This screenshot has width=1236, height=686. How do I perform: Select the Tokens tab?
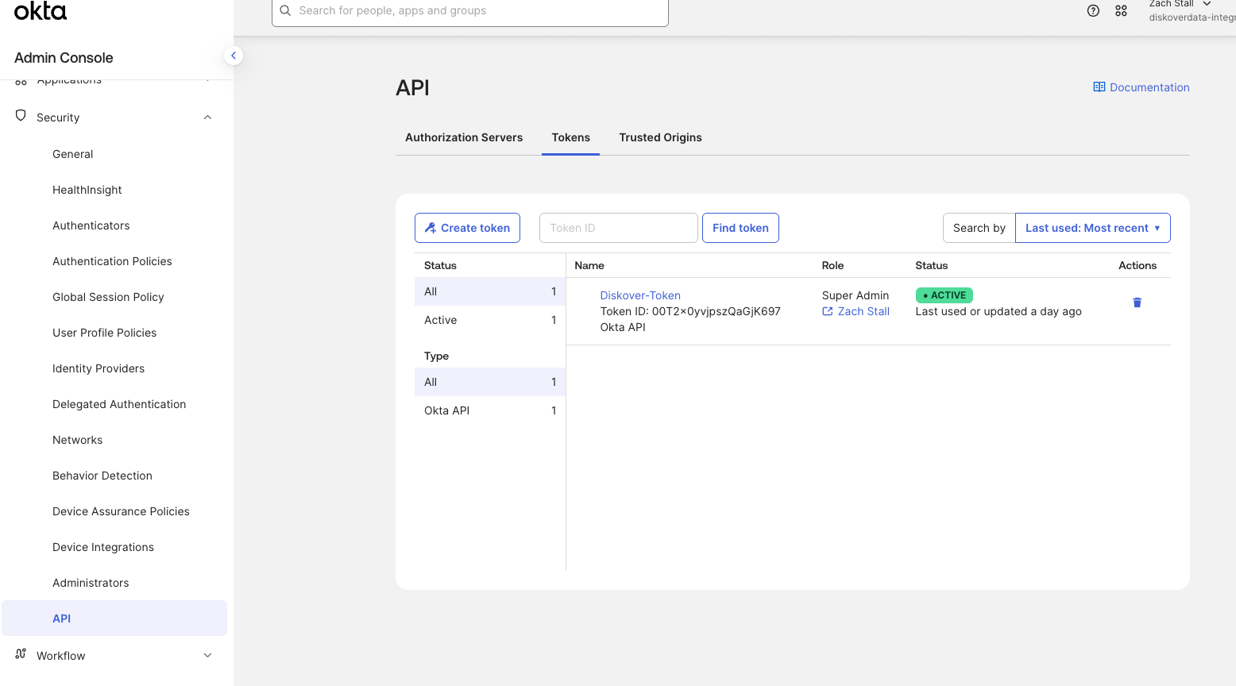pyautogui.click(x=571, y=137)
